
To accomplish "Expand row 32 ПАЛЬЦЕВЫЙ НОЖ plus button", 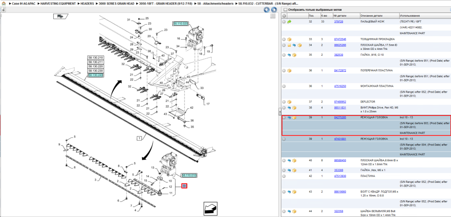I will [x=284, y=22].
